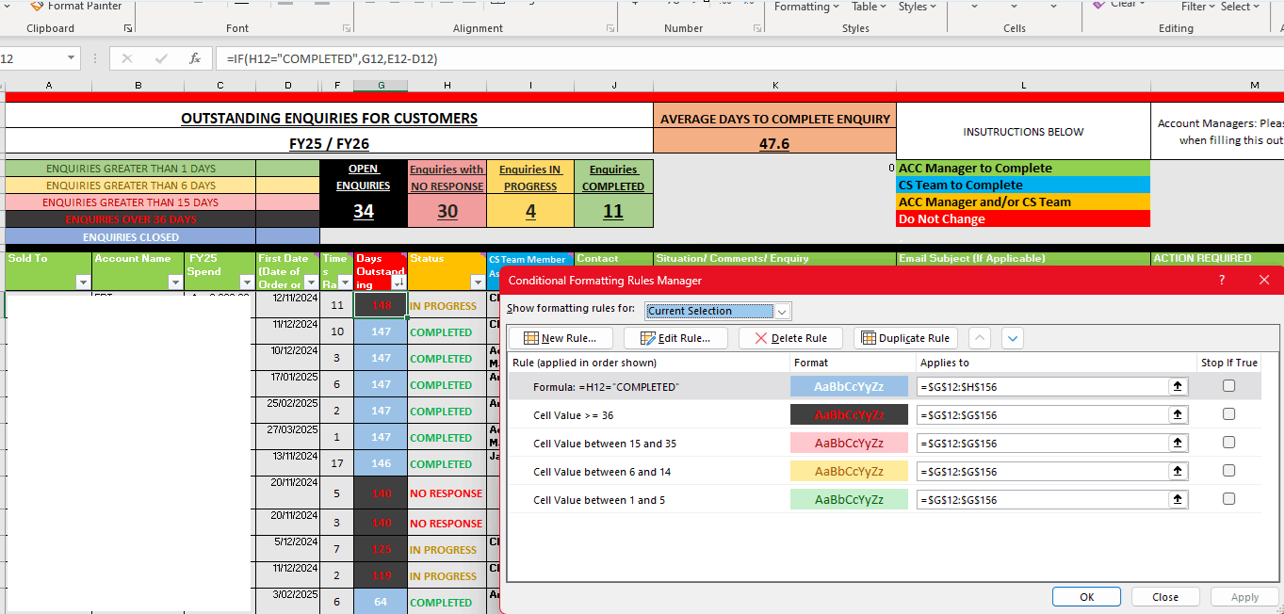Expand the Name Box dropdown arrow

coord(71,58)
